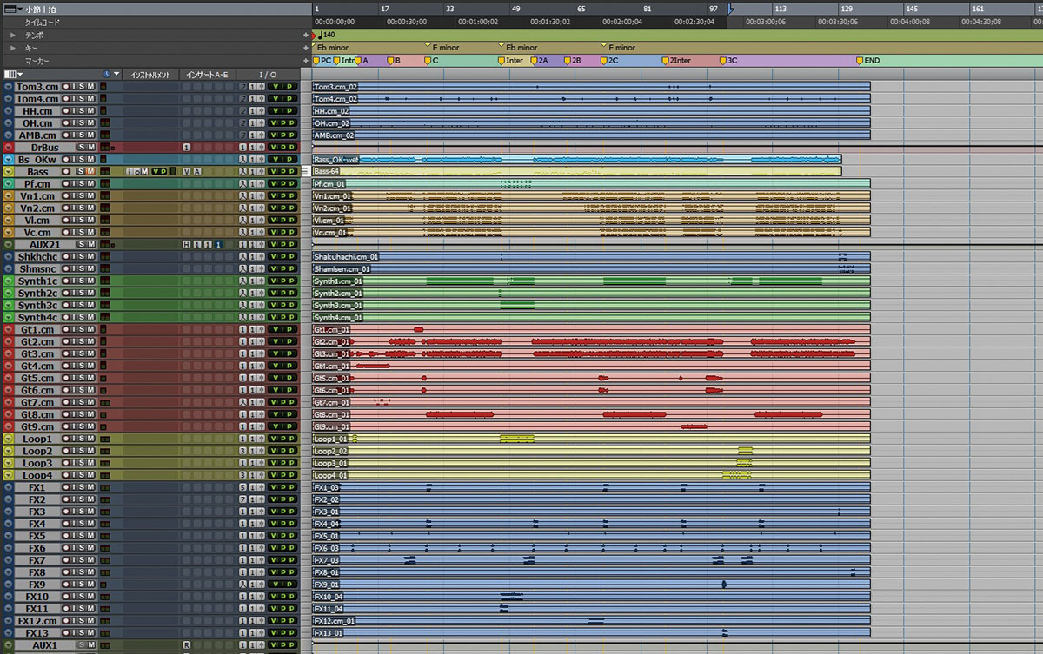The height and width of the screenshot is (654, 1043).
Task: Solo the OH.cm track
Action: click(82, 123)
